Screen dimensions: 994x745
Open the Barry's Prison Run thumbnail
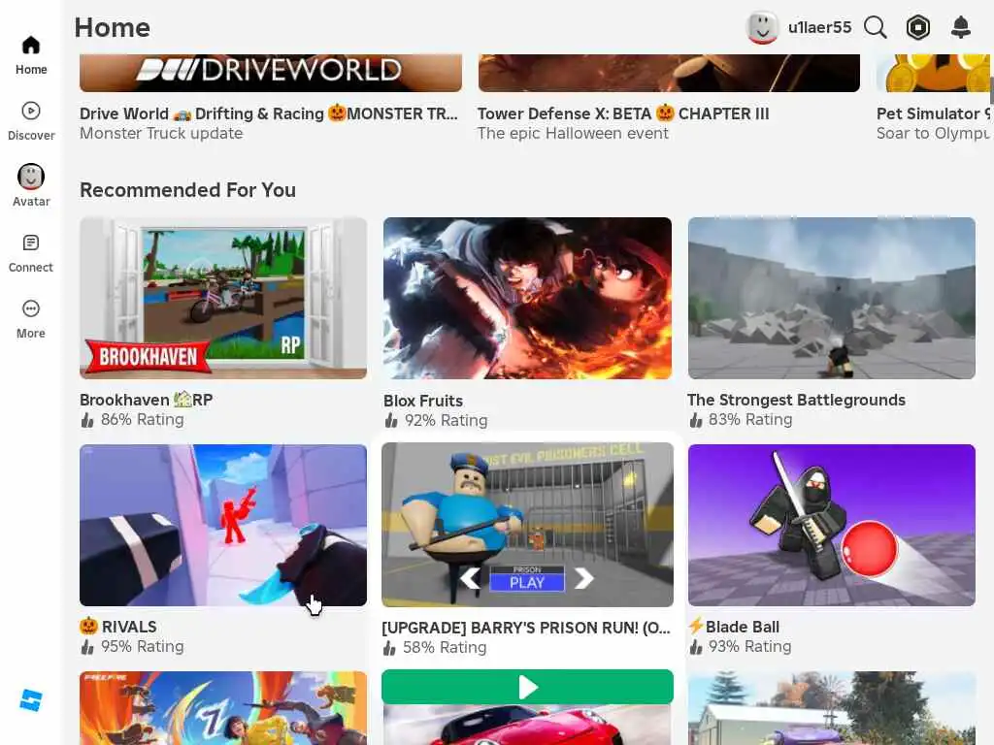(527, 525)
